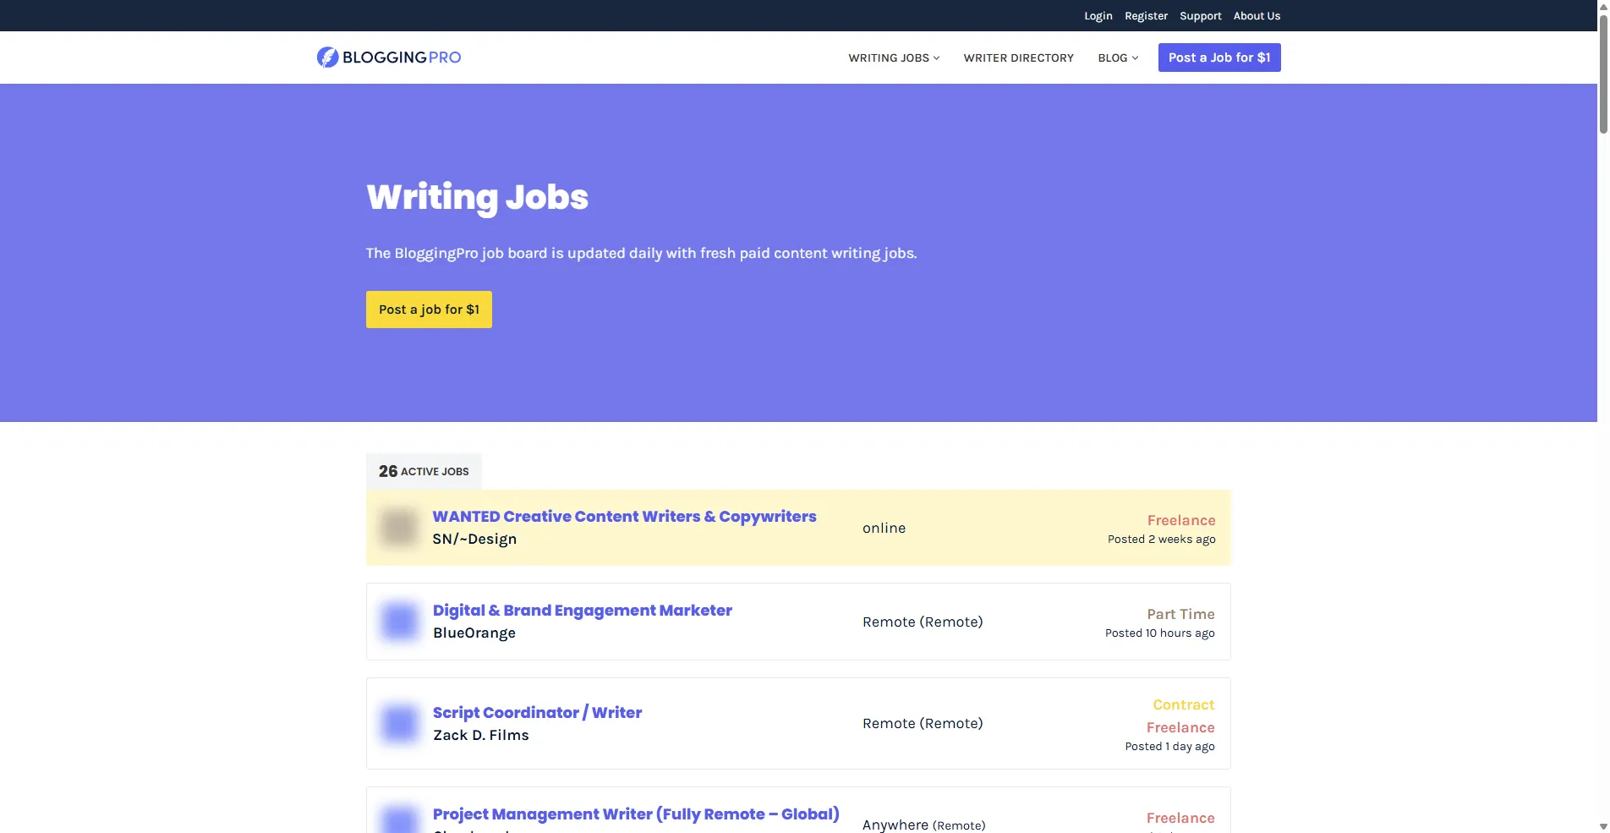Click the Contract job type label

[1184, 704]
